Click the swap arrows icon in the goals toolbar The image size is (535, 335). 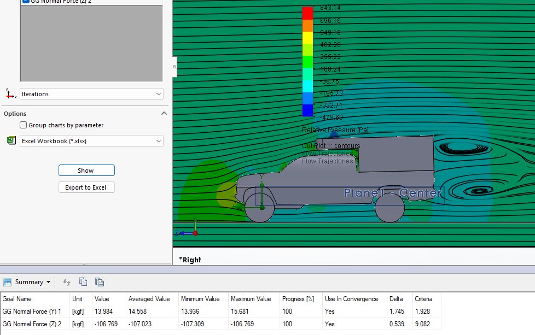pyautogui.click(x=67, y=282)
